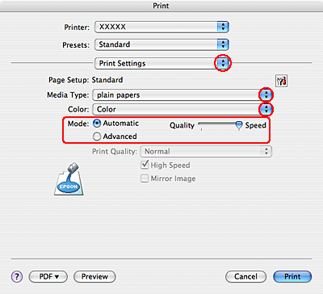Screen dimensions: 323x294
Task: Click the blue Print button
Action: [x=292, y=276]
